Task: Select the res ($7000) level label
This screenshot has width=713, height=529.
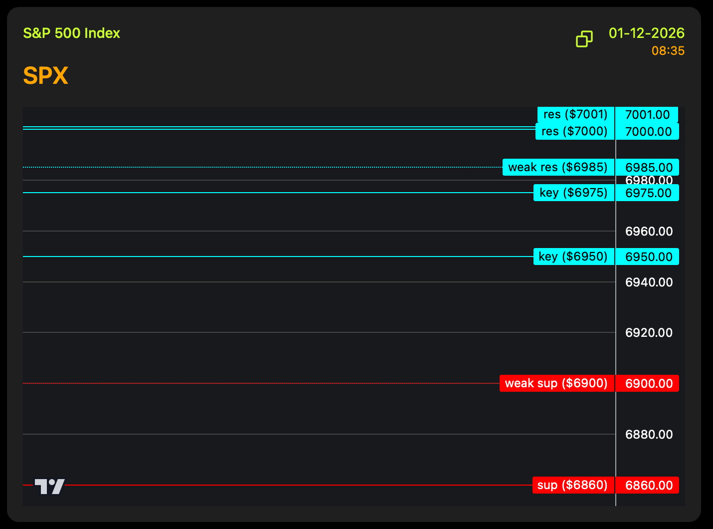Action: point(574,132)
